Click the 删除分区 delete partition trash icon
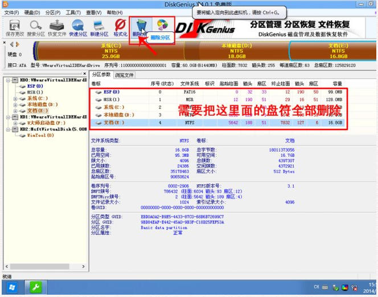Image resolution: width=378 pixels, height=297 pixels. (141, 27)
